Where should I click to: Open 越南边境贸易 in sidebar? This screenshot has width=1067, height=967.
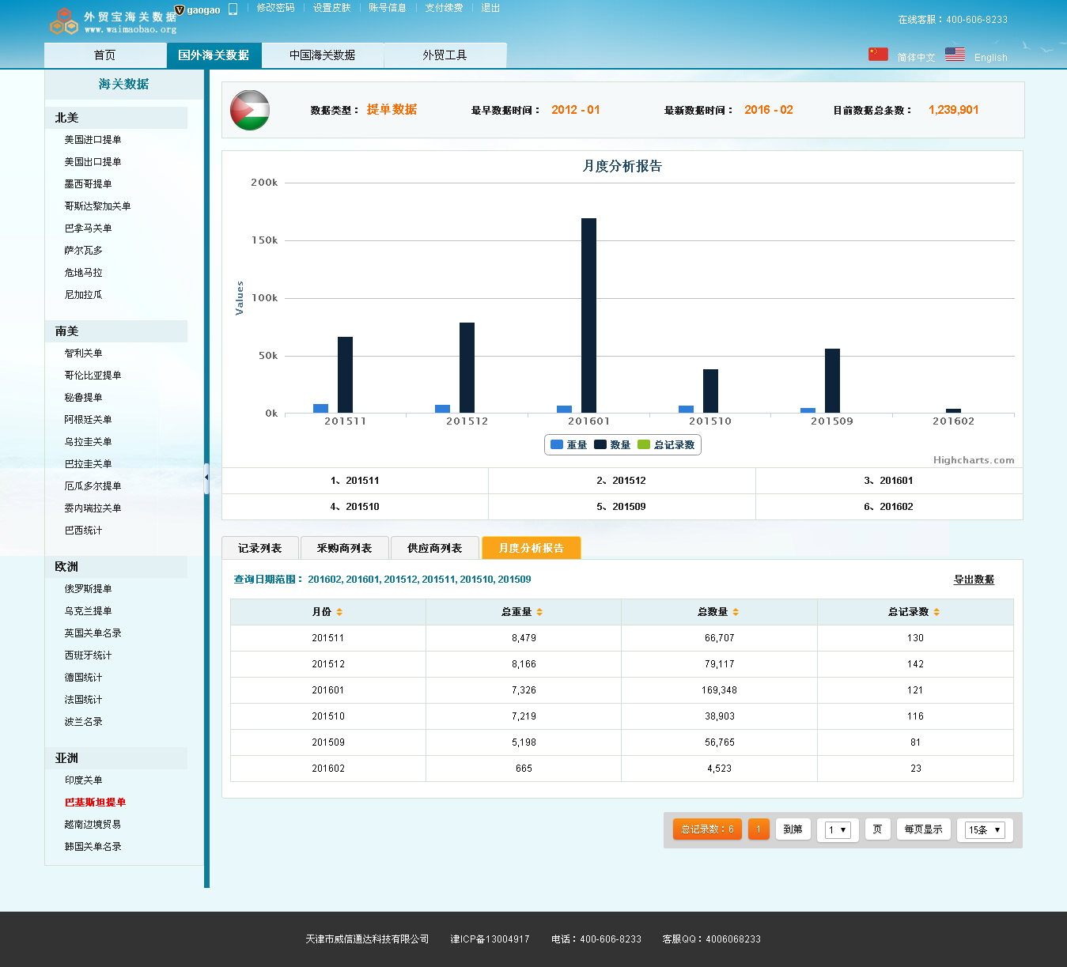tap(93, 825)
